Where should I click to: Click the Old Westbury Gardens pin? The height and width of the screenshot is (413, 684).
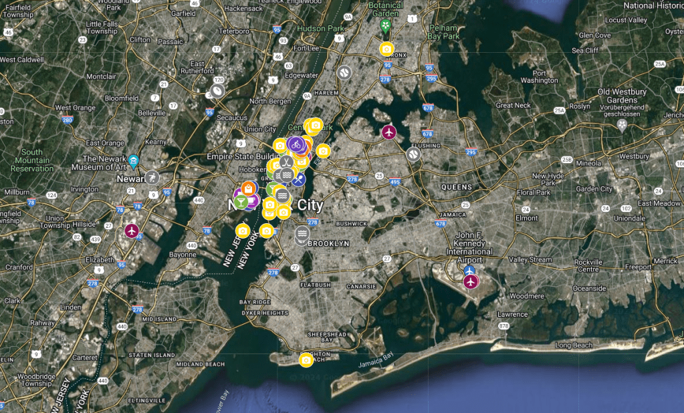(x=622, y=124)
